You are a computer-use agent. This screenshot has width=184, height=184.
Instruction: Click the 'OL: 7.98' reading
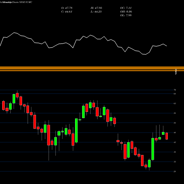click(126, 15)
